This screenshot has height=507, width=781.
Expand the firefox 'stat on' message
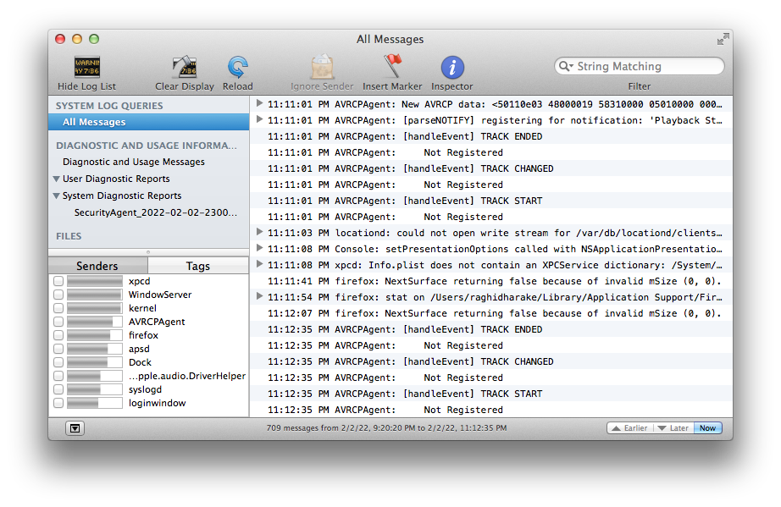tap(259, 296)
